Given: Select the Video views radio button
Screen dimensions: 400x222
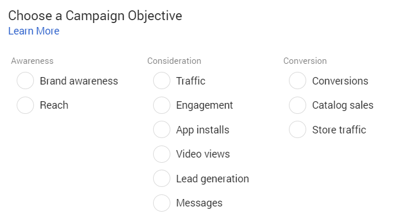Looking at the screenshot, I should 162,154.
